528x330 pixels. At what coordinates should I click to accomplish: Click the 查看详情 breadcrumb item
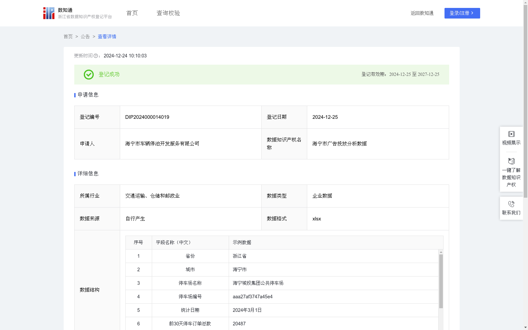[x=107, y=37]
